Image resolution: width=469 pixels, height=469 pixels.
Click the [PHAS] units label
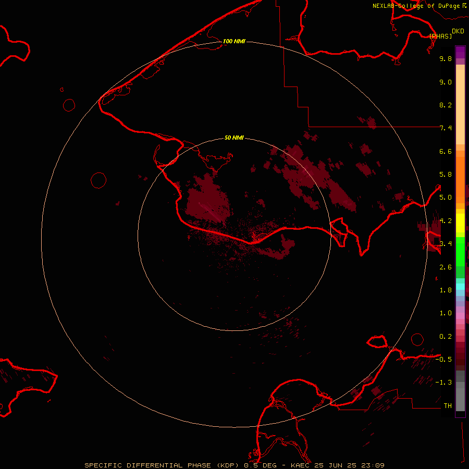tap(440, 36)
